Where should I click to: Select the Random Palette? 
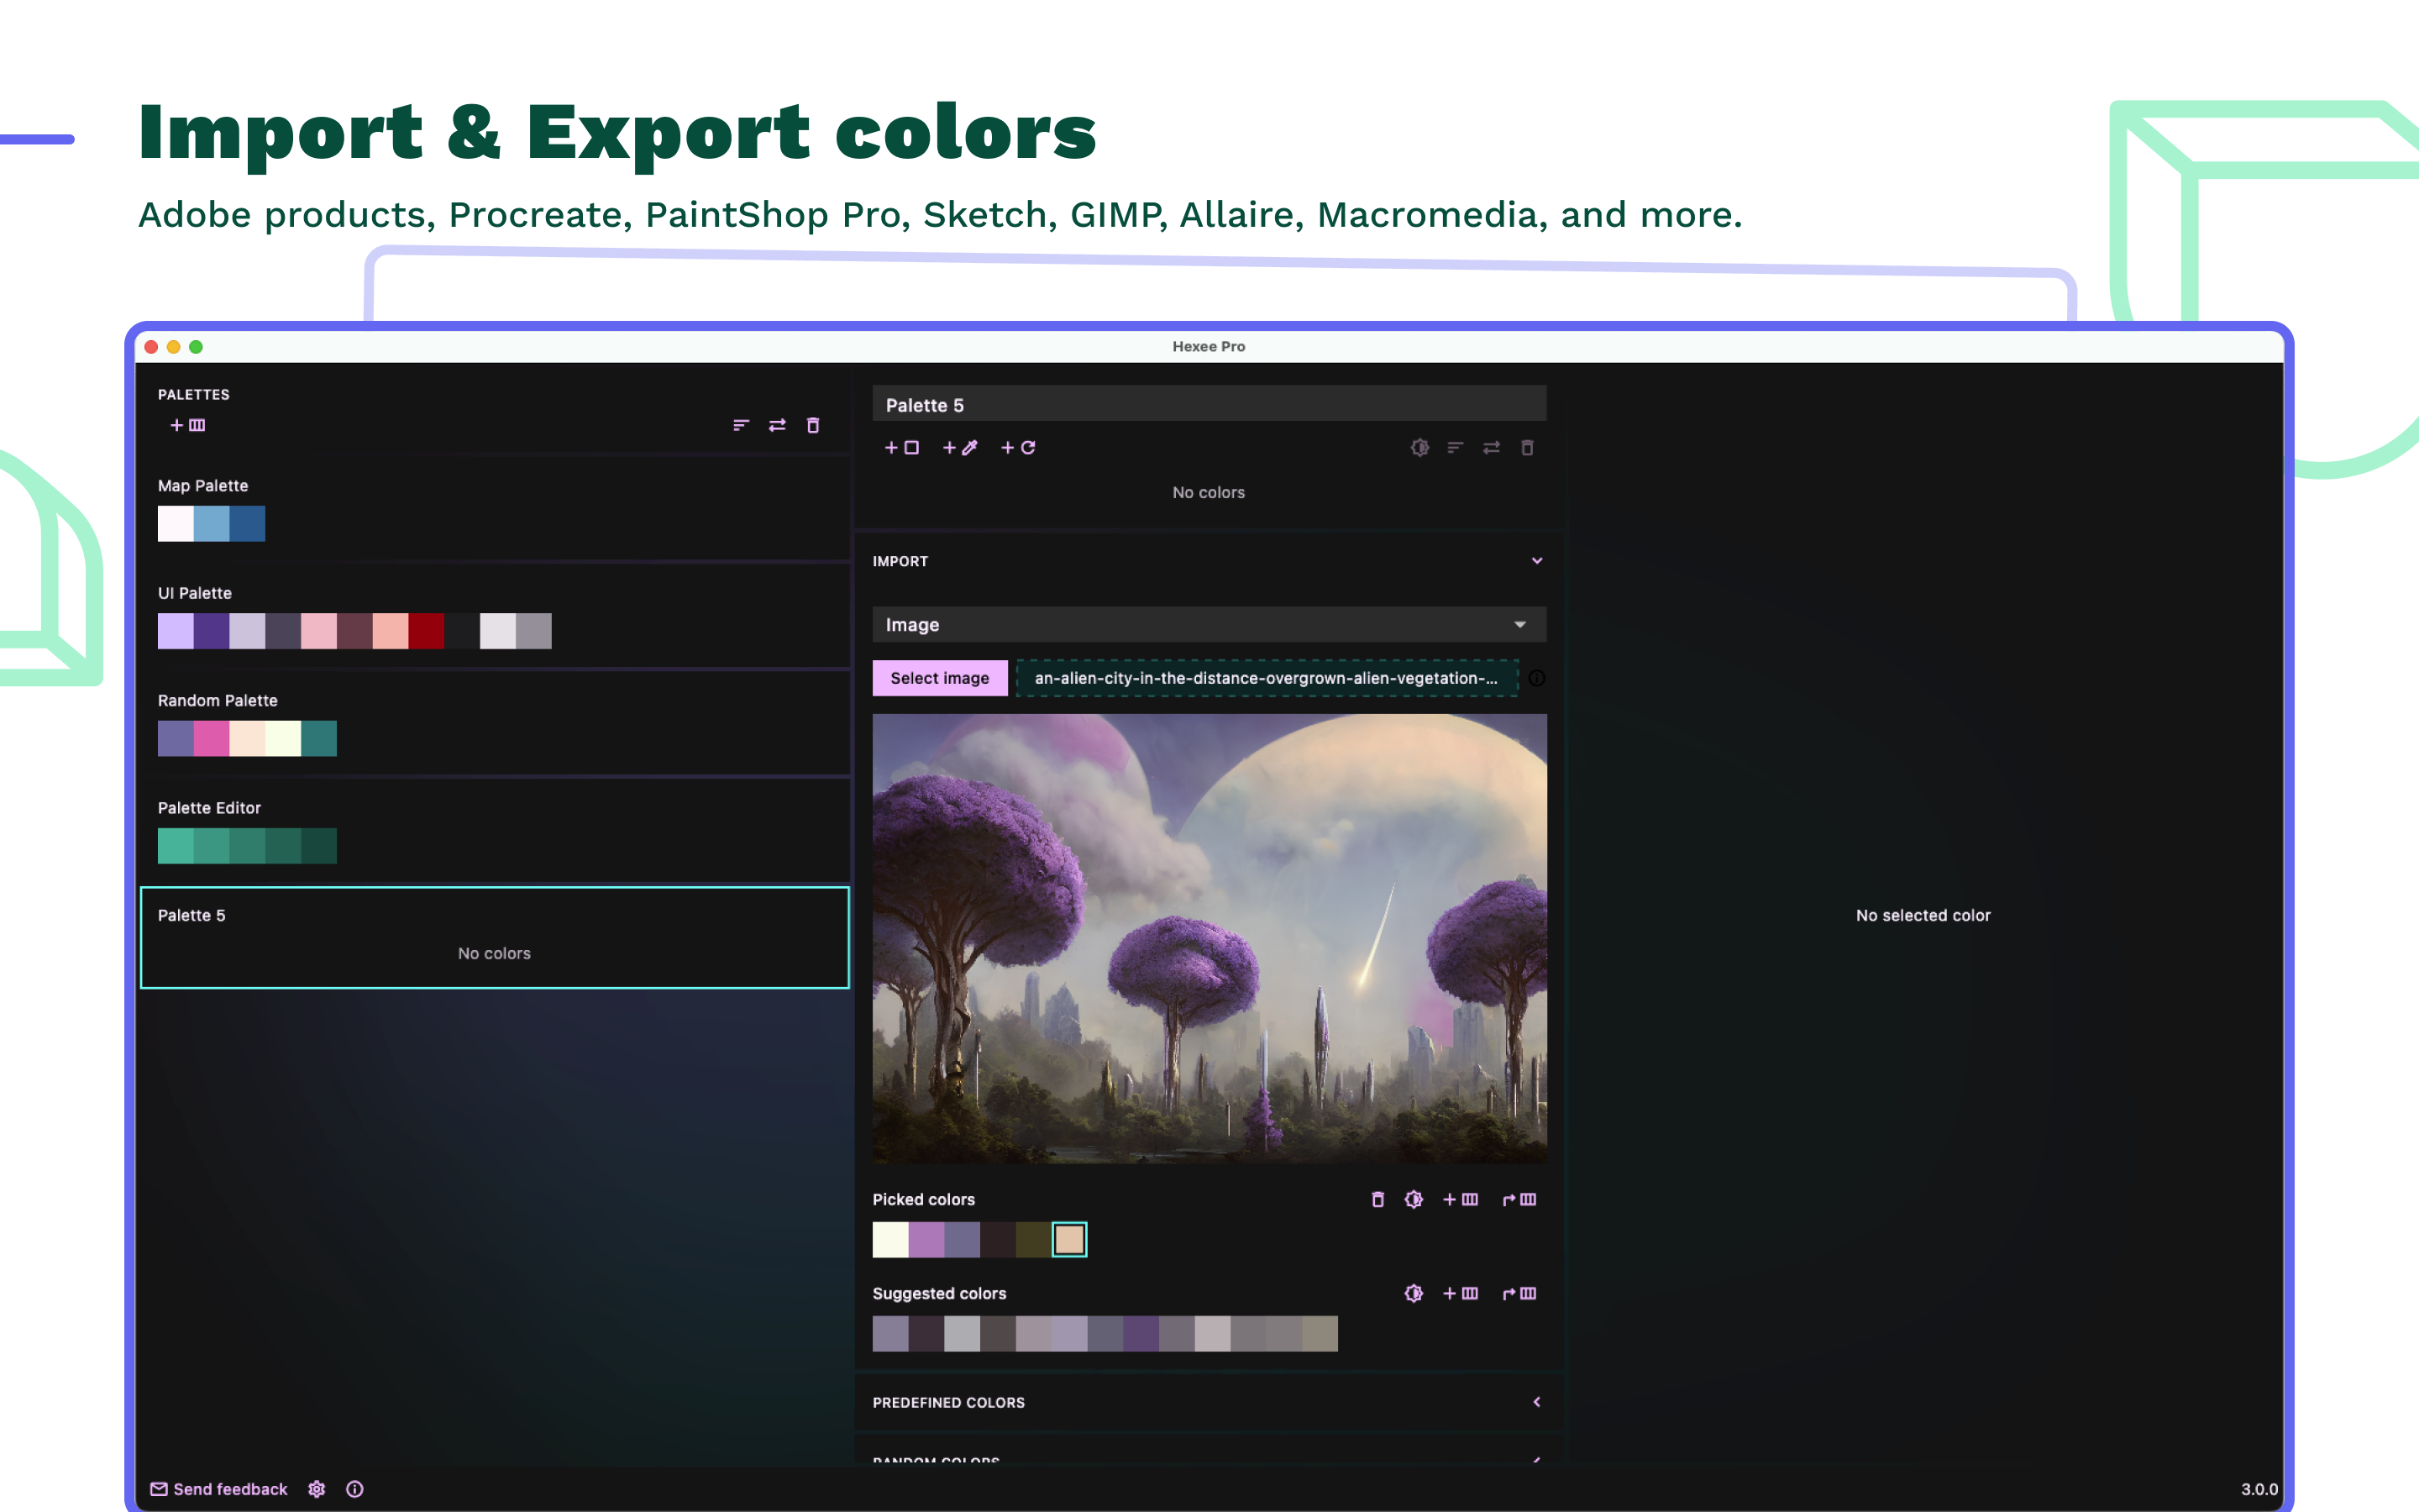click(495, 725)
